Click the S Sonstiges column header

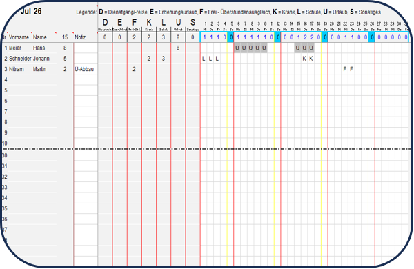[x=193, y=23]
